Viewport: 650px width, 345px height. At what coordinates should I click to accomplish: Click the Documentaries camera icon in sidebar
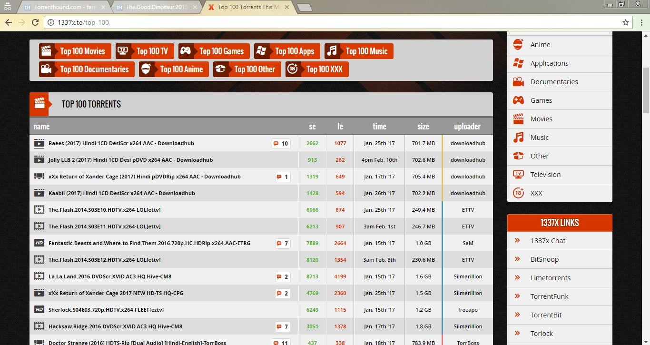[518, 81]
